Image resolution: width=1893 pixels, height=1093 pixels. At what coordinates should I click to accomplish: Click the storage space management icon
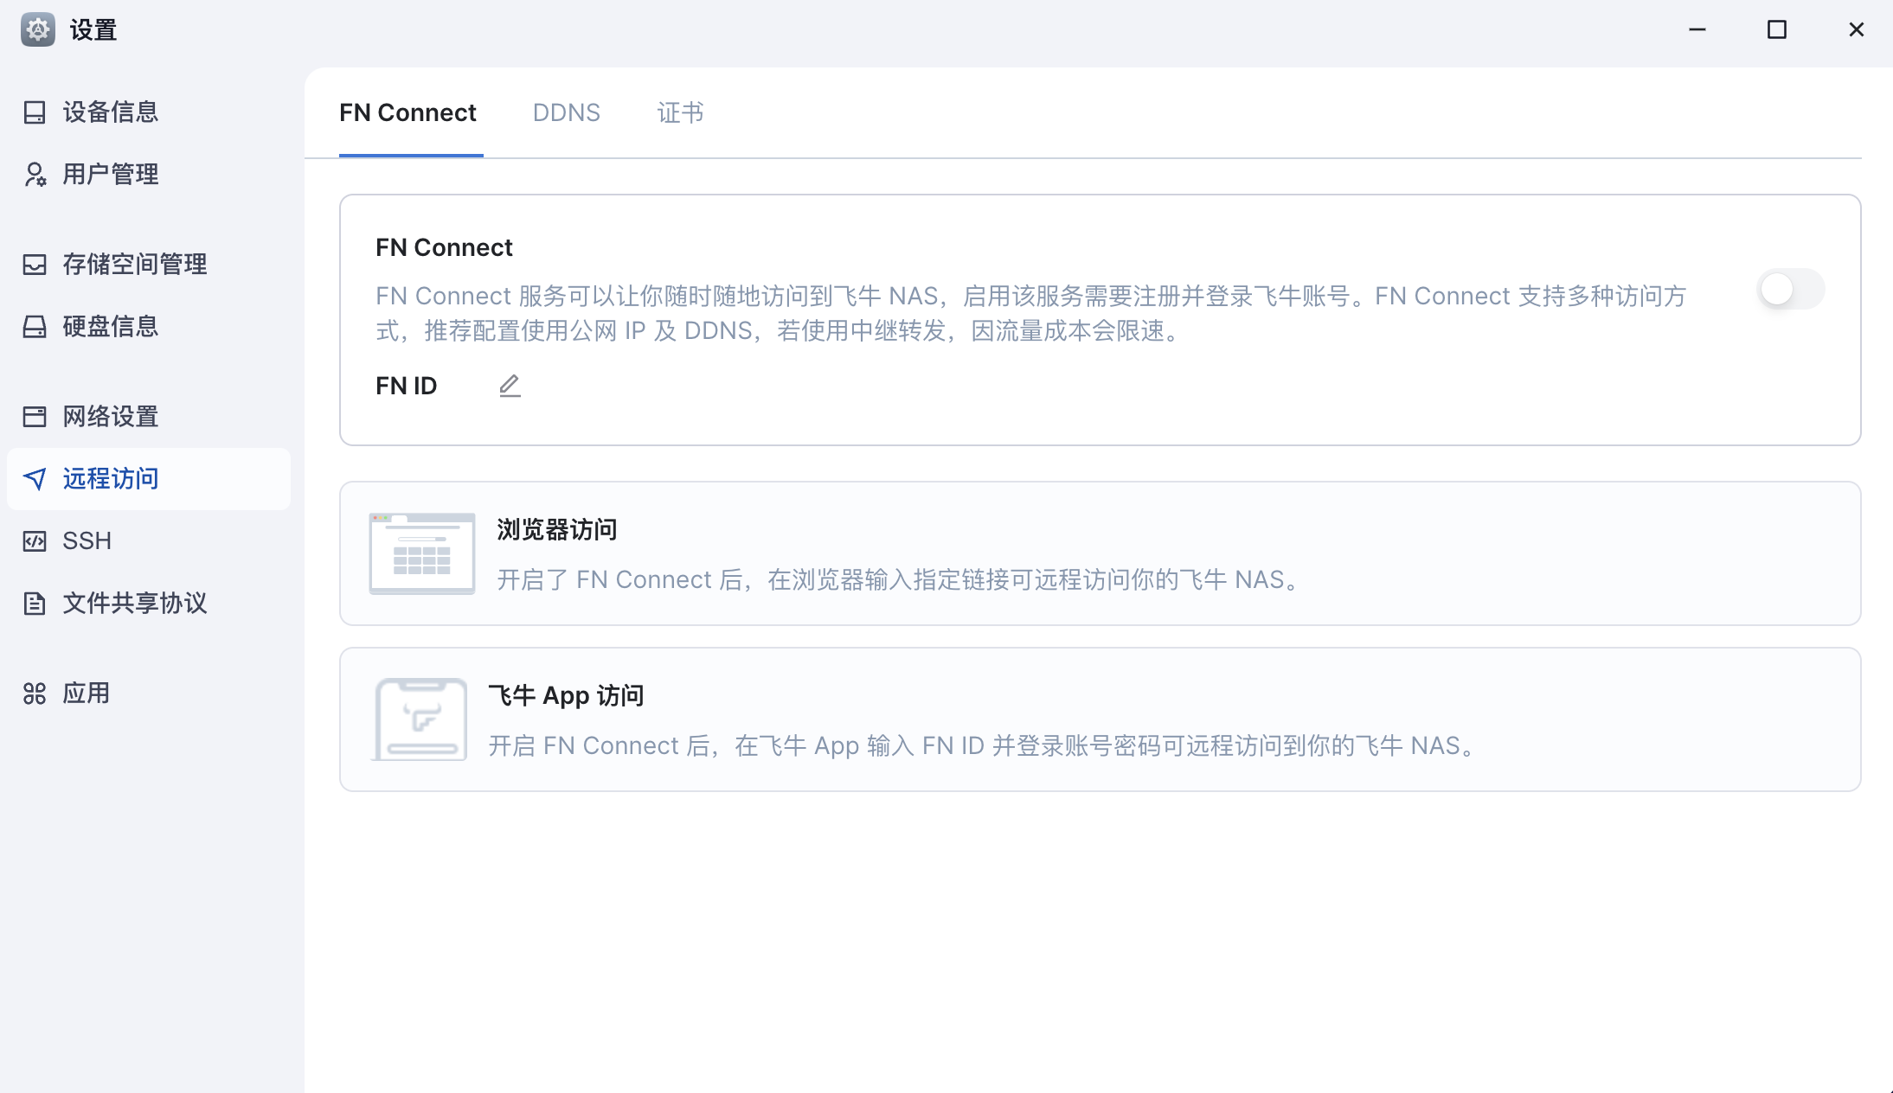tap(35, 265)
